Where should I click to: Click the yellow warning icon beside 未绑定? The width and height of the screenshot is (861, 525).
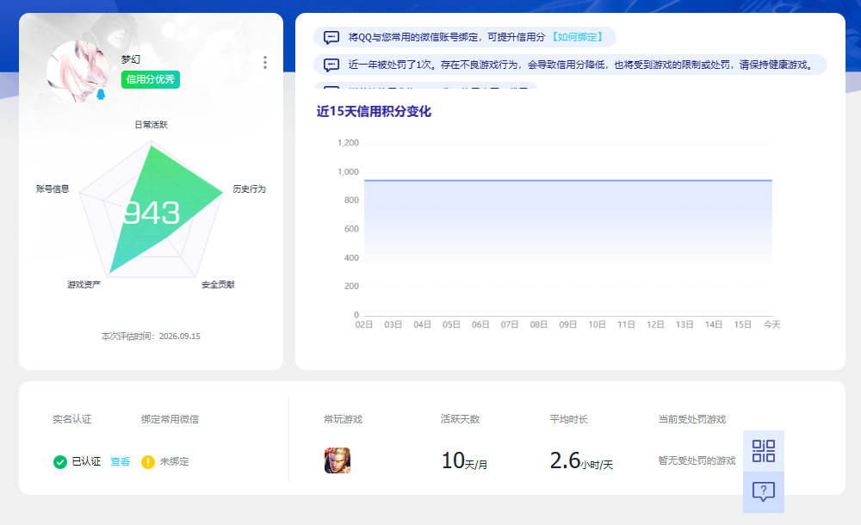coord(148,462)
